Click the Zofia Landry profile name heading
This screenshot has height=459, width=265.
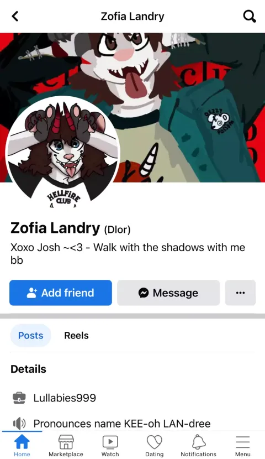55,228
